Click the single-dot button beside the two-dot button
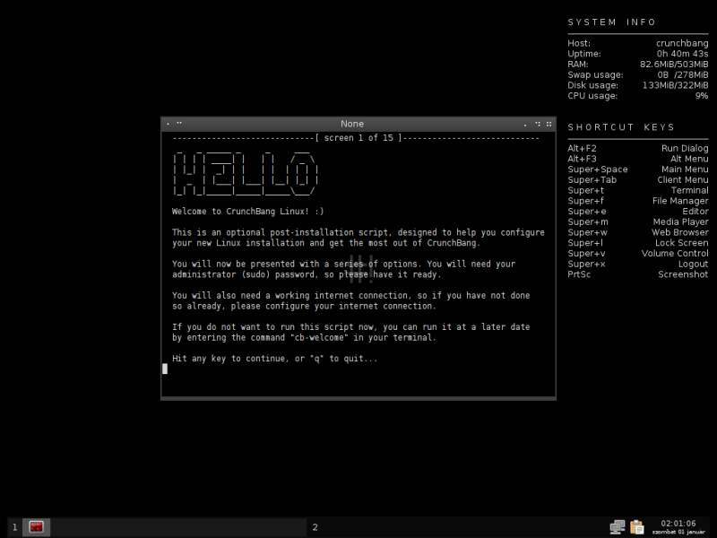This screenshot has width=717, height=538. coord(168,124)
